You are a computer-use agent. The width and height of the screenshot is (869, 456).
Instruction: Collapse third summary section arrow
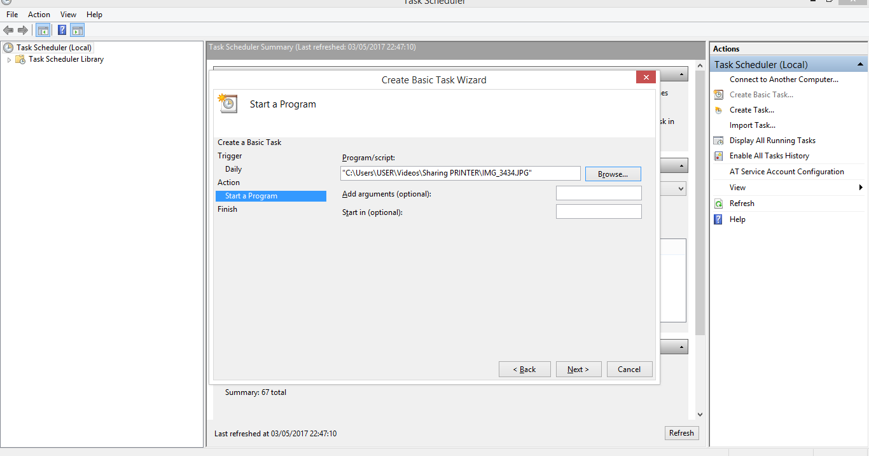[x=681, y=347]
